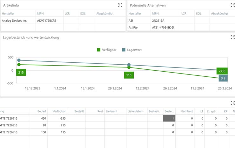The width and height of the screenshot is (235, 148).
Task: Click the green 115 data label
Action: [x=129, y=75]
